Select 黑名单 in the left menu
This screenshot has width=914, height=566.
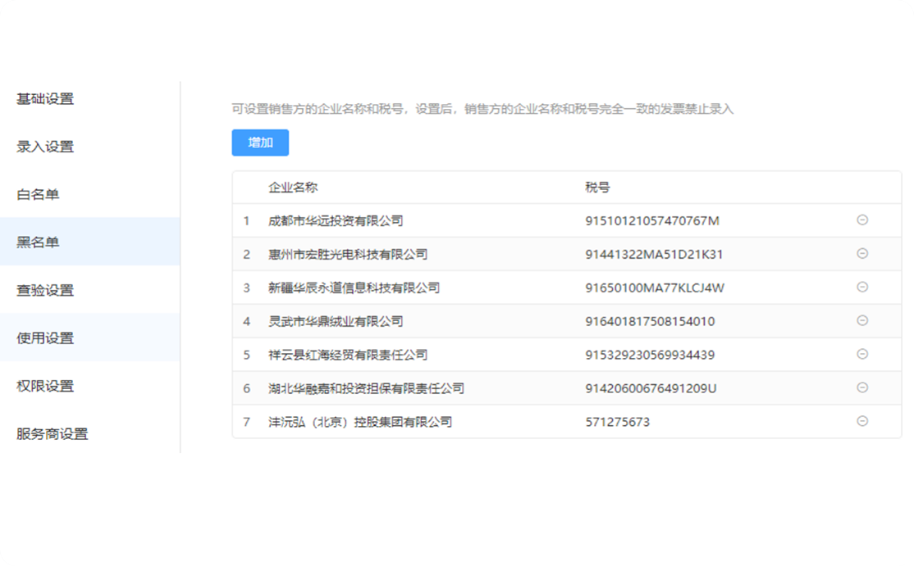click(x=38, y=242)
